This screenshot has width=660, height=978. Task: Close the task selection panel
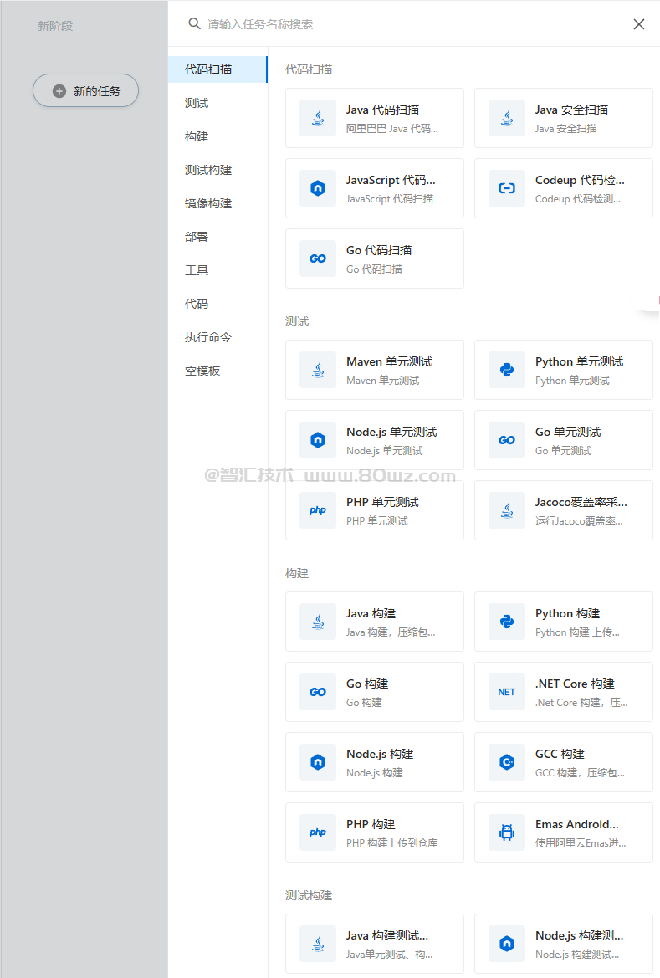pos(639,24)
